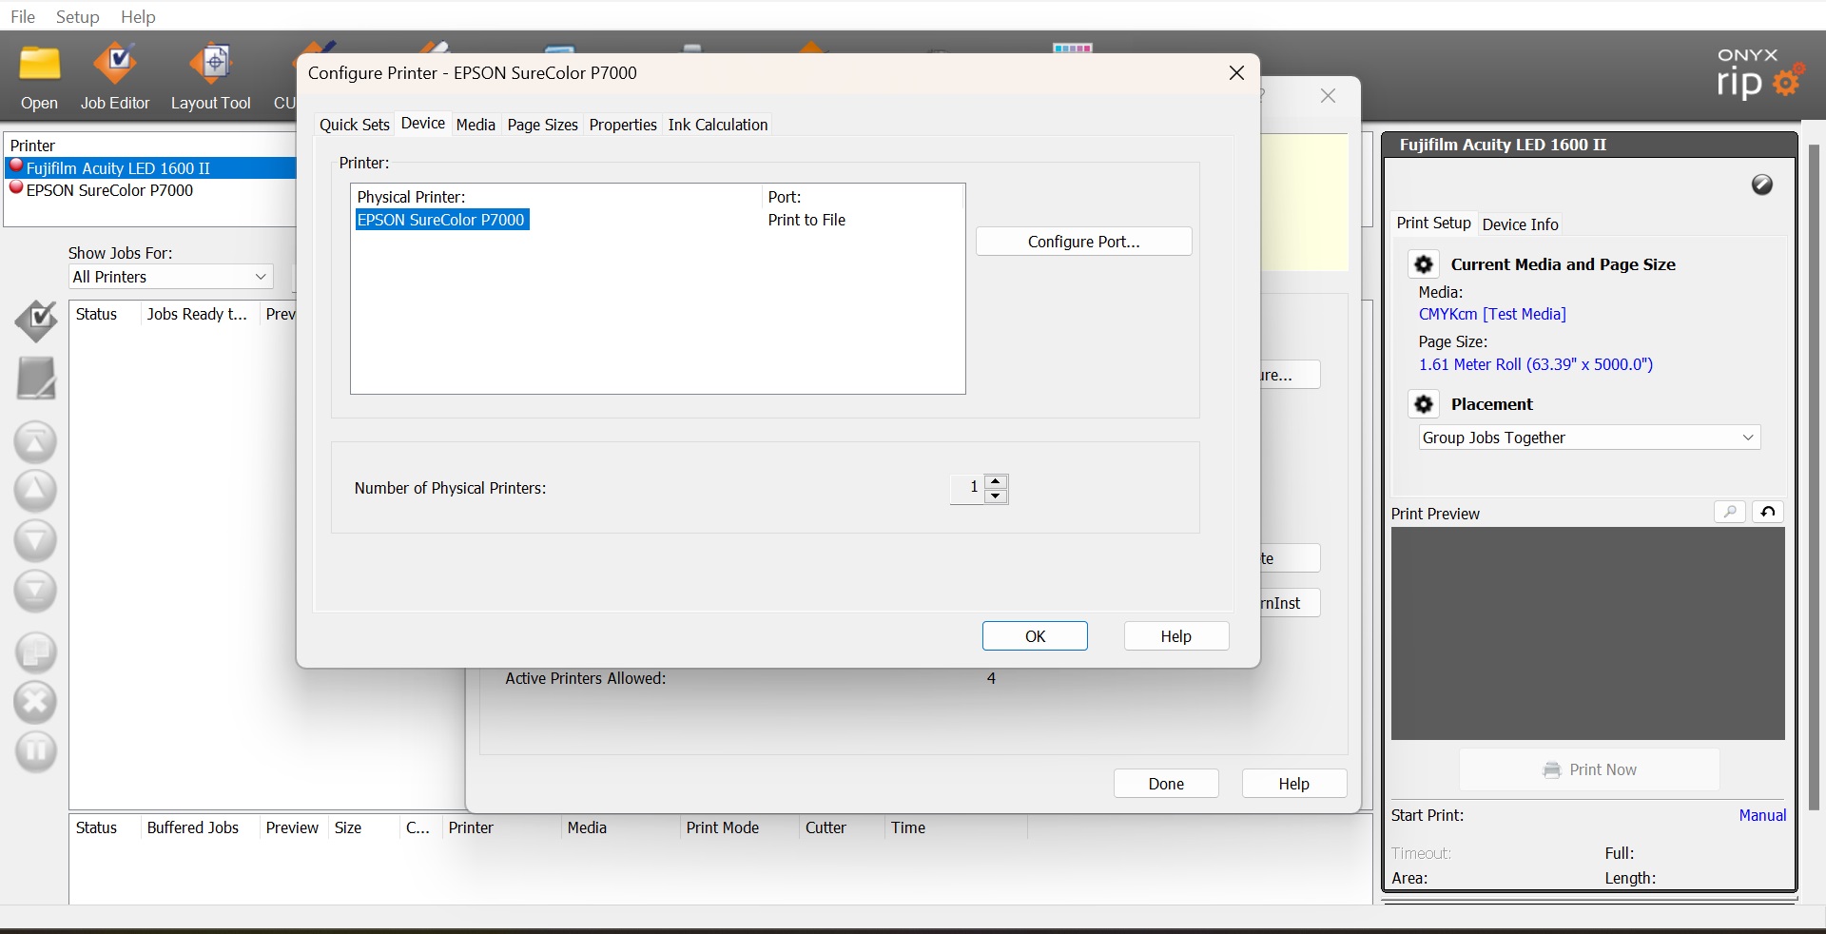Move job up one position
1826x934 pixels.
(35, 491)
